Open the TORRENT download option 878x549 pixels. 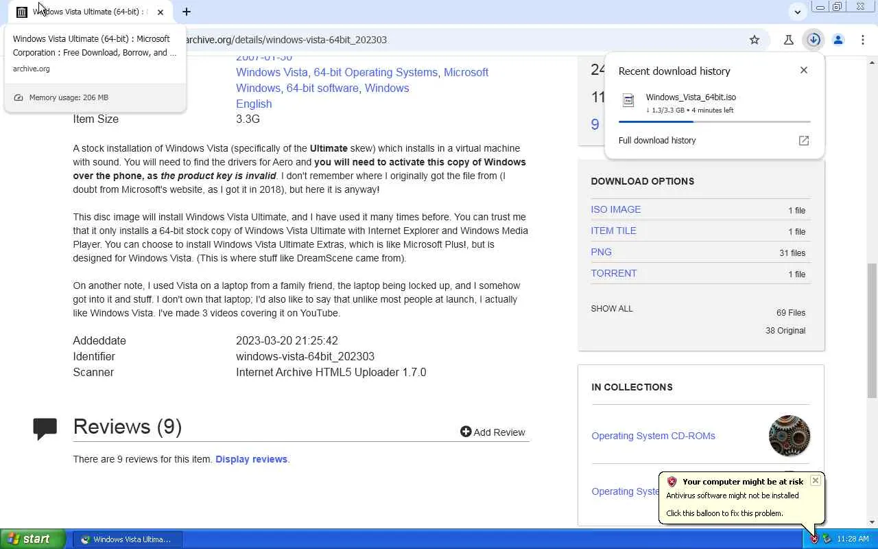click(614, 273)
